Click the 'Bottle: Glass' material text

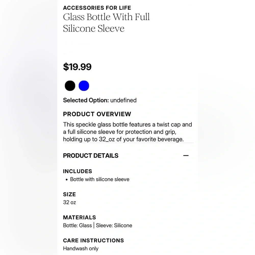pos(77,225)
